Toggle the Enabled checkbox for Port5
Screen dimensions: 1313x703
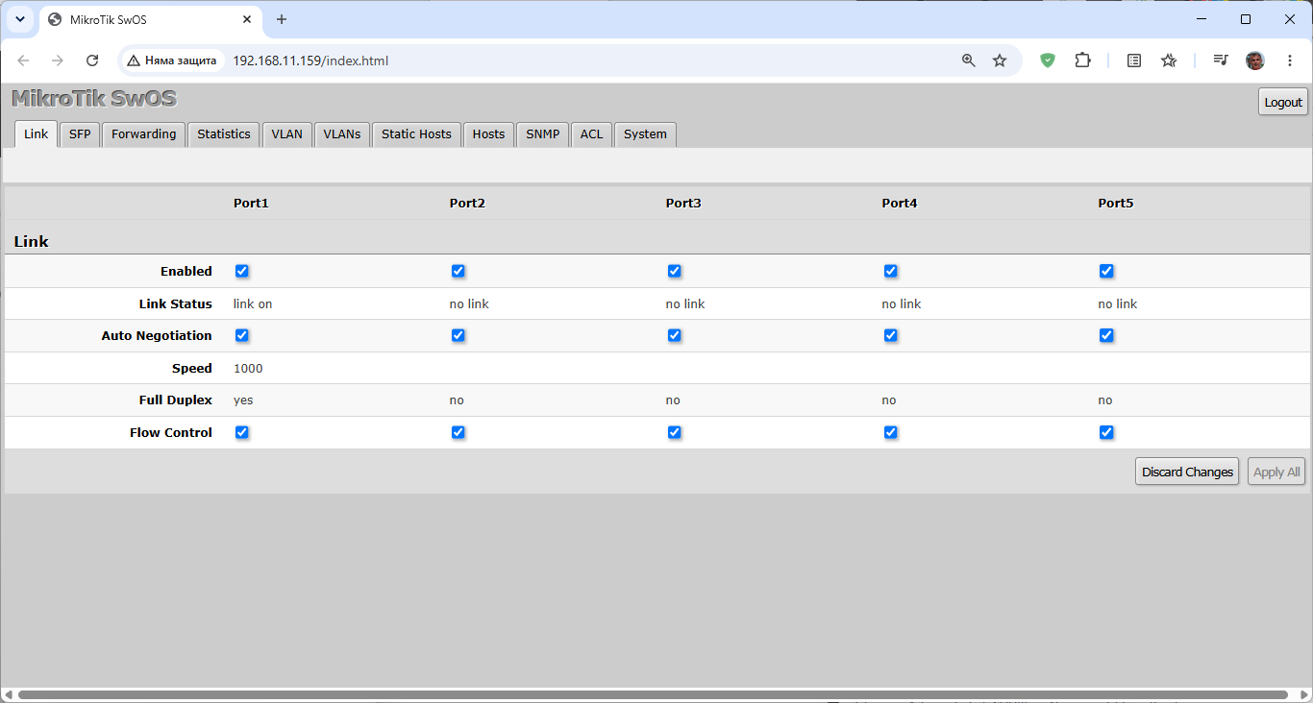click(1106, 271)
